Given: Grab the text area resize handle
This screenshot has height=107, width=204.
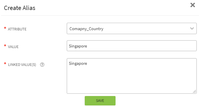Looking at the screenshot, I should point(195,91).
